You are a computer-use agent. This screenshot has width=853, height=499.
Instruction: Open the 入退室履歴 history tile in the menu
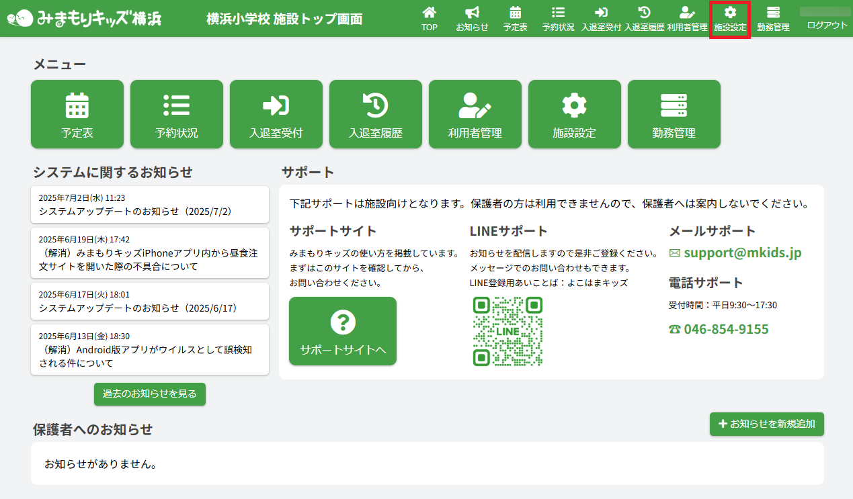pyautogui.click(x=376, y=114)
